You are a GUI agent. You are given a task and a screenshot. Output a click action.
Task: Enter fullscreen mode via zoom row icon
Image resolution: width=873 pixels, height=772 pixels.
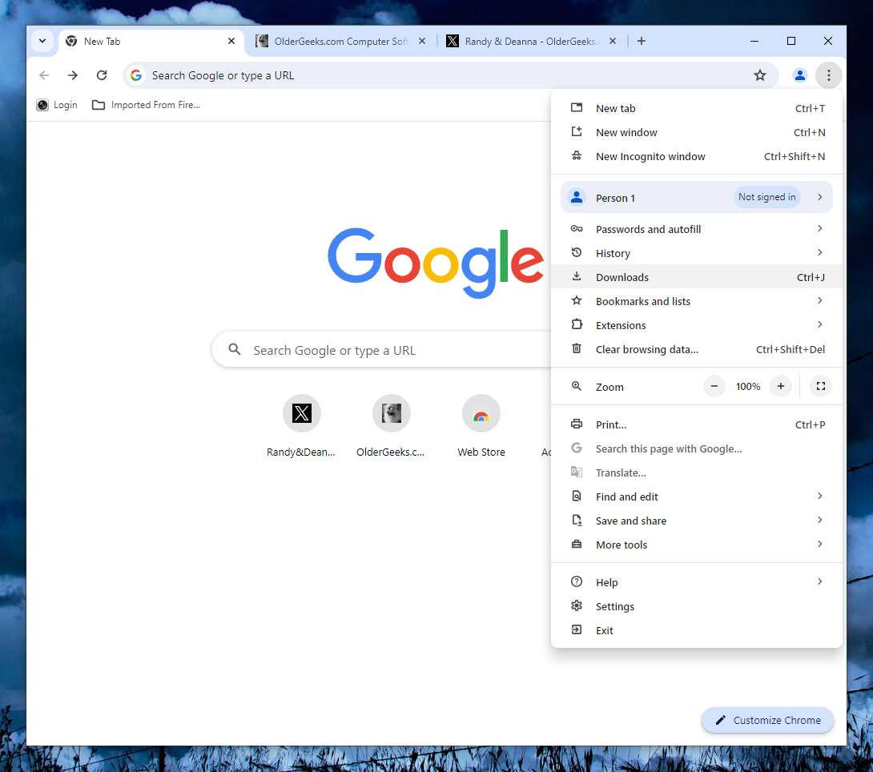click(821, 386)
